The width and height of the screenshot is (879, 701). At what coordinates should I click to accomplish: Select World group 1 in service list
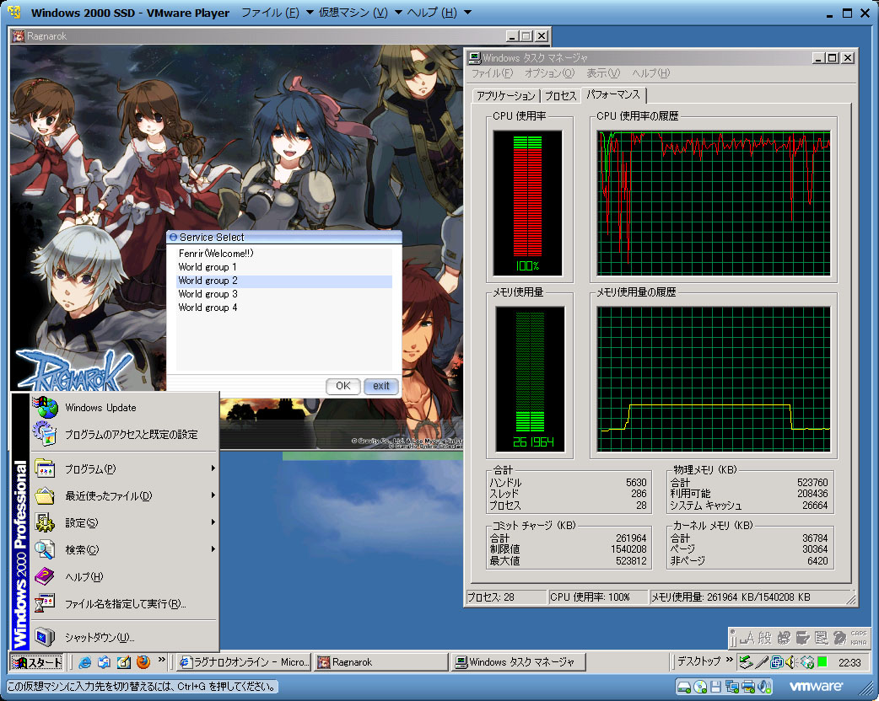[x=284, y=267]
